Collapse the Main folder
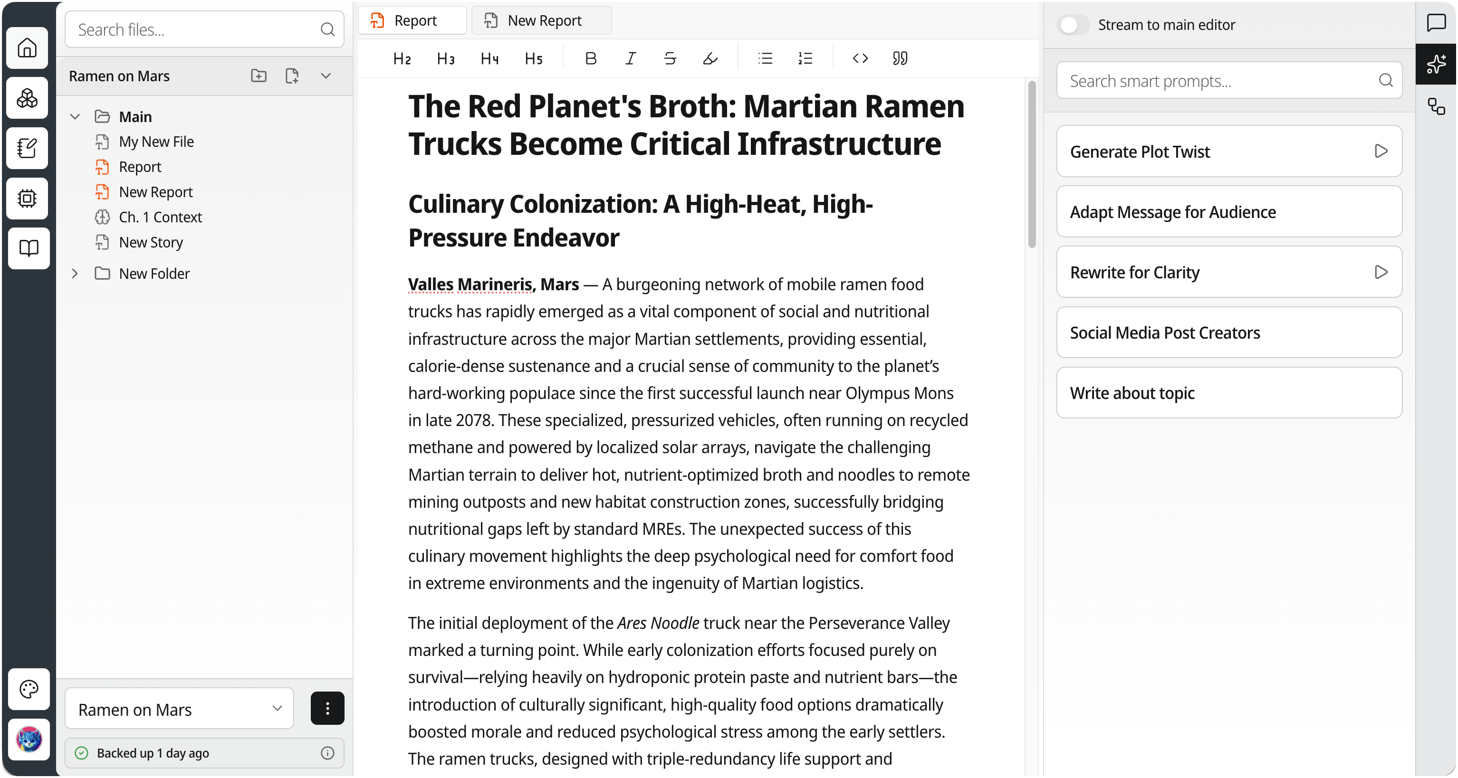The width and height of the screenshot is (1458, 778). [75, 116]
